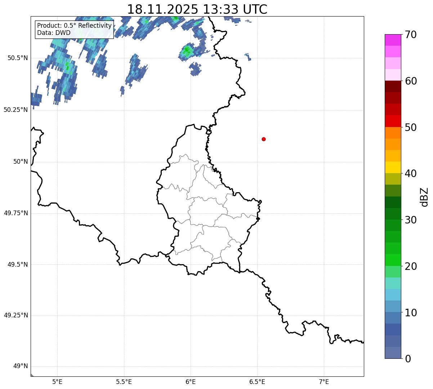Click the 30 tick label on colorbar
Screen dimensions: 433x389
click(410, 220)
